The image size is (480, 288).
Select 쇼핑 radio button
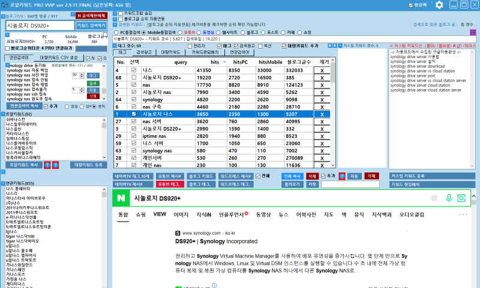point(299,32)
